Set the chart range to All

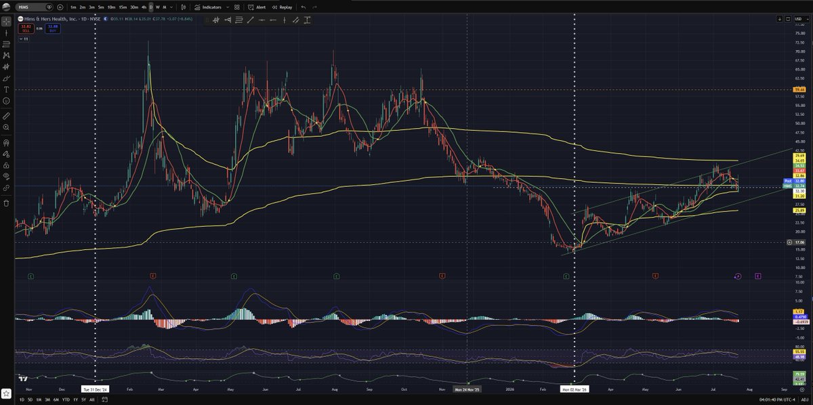pos(92,400)
